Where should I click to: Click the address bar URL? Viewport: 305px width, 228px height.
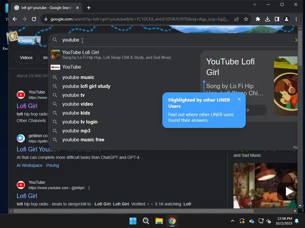(139, 19)
